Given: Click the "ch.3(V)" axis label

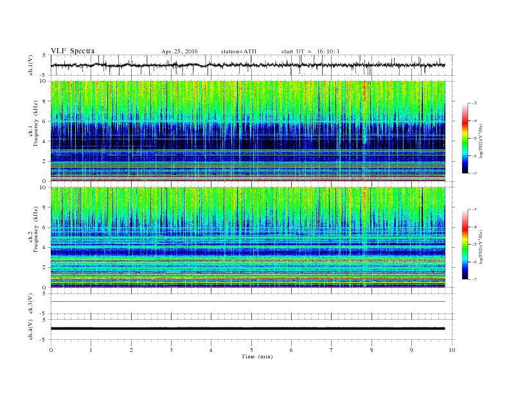Looking at the screenshot, I should click(x=31, y=304).
